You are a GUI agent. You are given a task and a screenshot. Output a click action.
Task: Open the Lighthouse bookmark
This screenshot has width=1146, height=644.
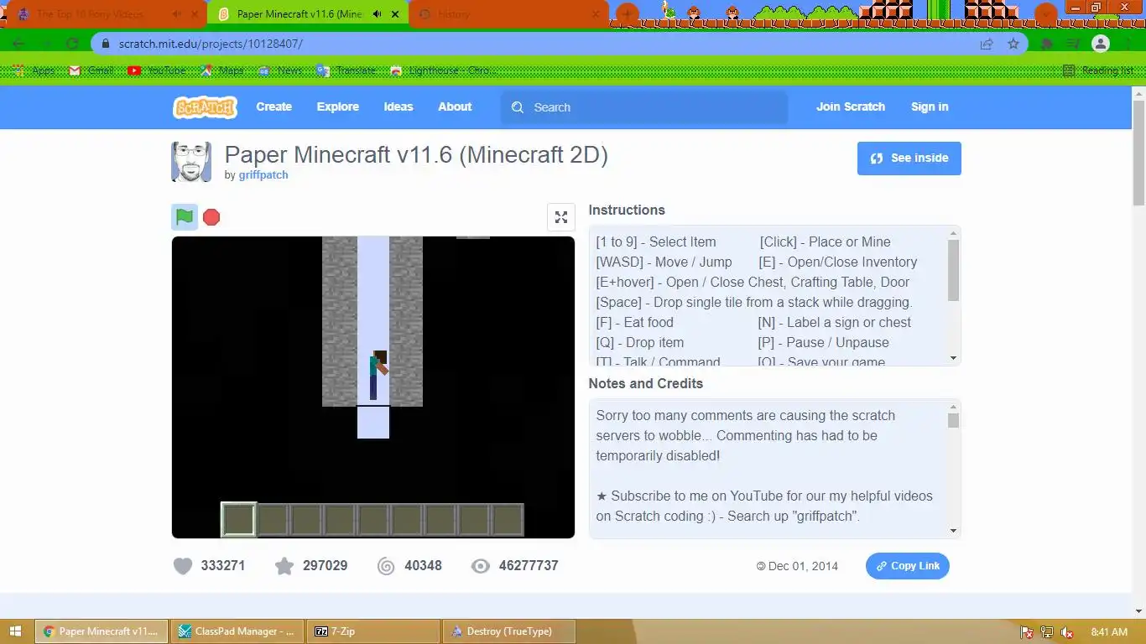(443, 70)
